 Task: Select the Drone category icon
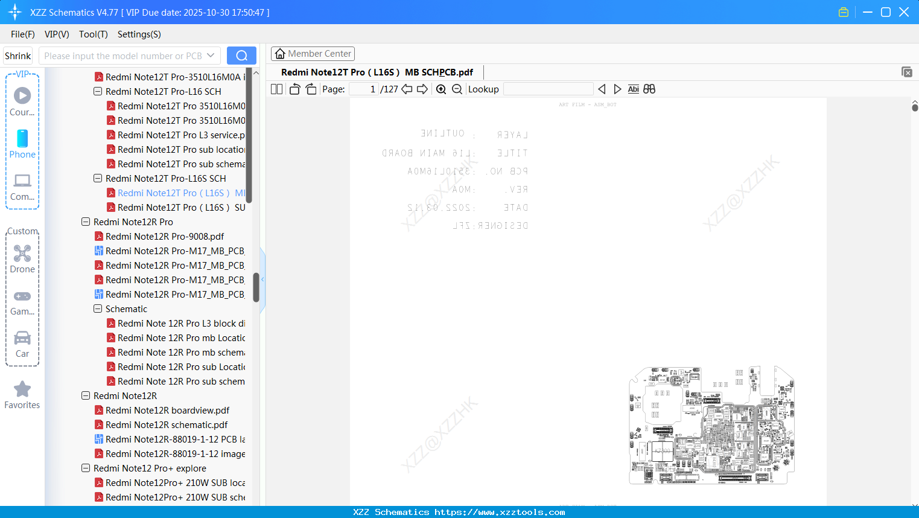tap(22, 259)
